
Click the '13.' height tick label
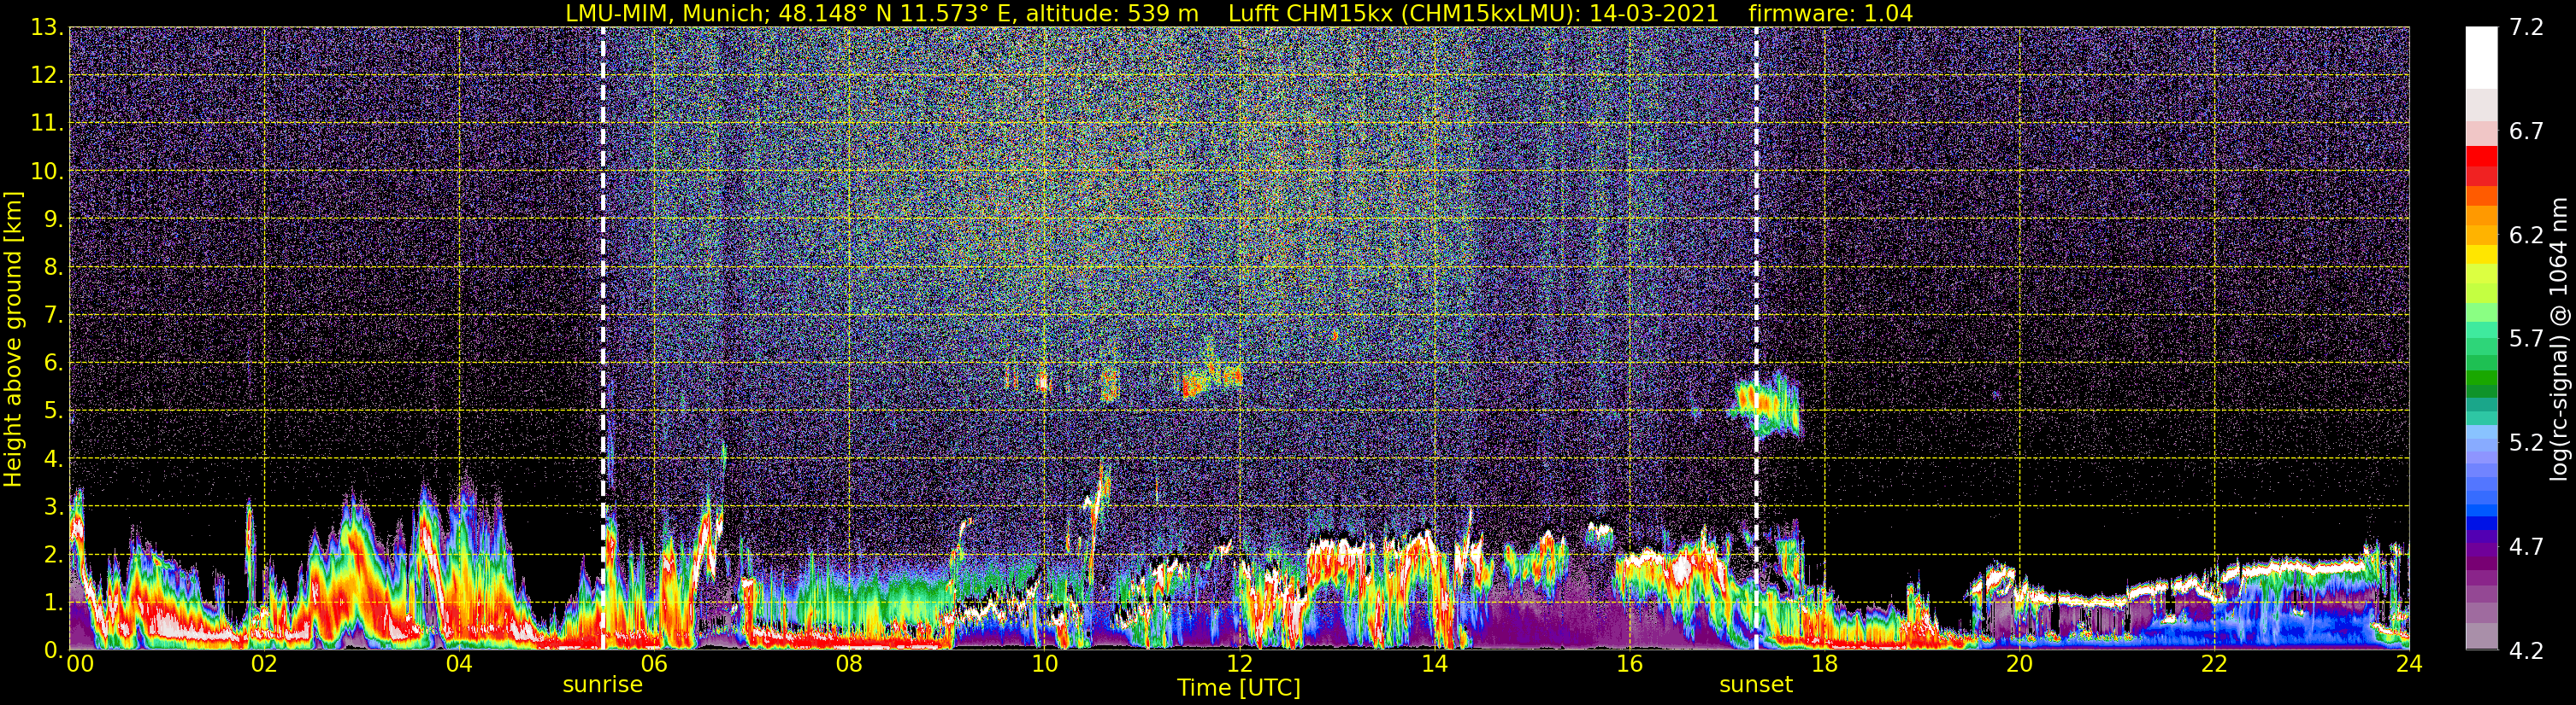(x=47, y=27)
